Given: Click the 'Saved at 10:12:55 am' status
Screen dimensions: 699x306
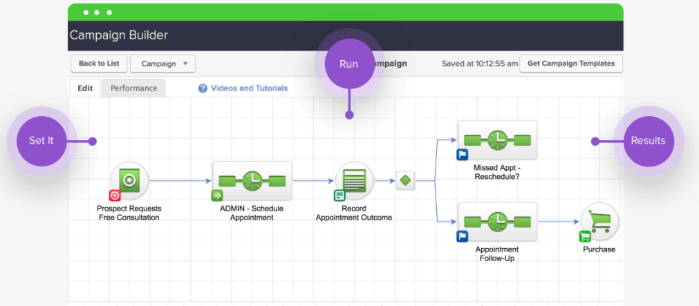Looking at the screenshot, I should click(x=480, y=64).
